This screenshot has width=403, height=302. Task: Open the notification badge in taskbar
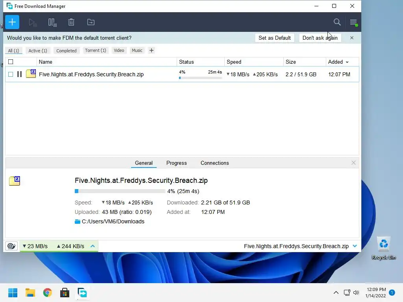pyautogui.click(x=392, y=293)
